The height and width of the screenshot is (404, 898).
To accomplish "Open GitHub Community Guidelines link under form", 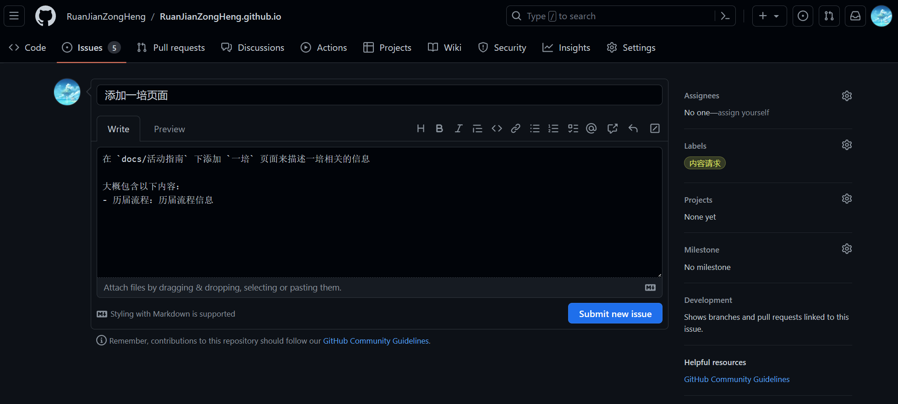I will [x=376, y=341].
